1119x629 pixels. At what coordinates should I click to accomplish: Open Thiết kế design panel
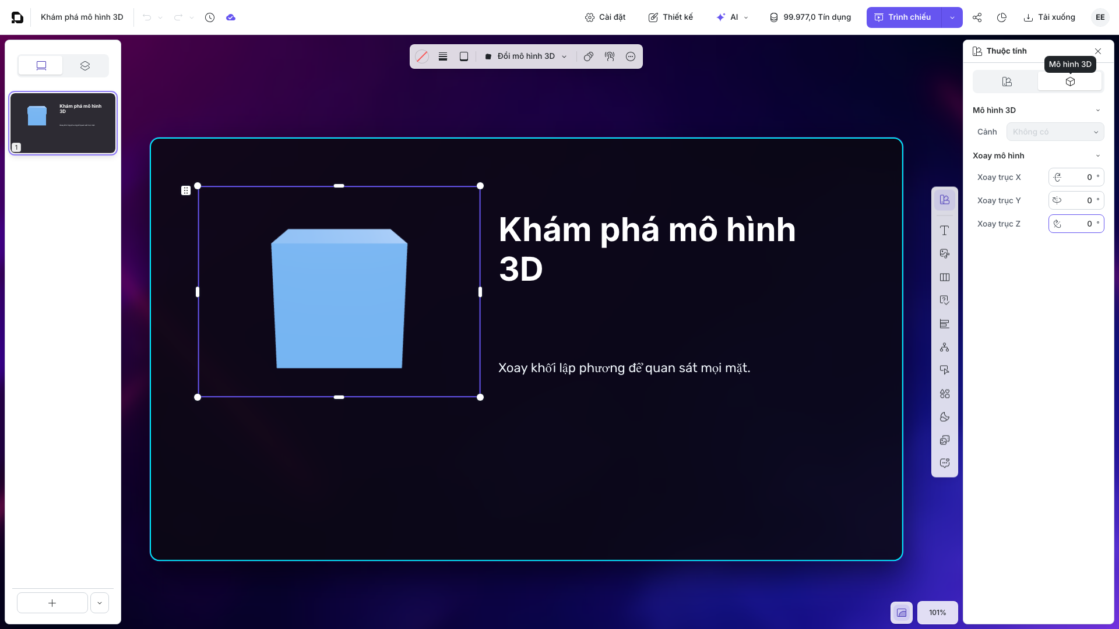671,17
